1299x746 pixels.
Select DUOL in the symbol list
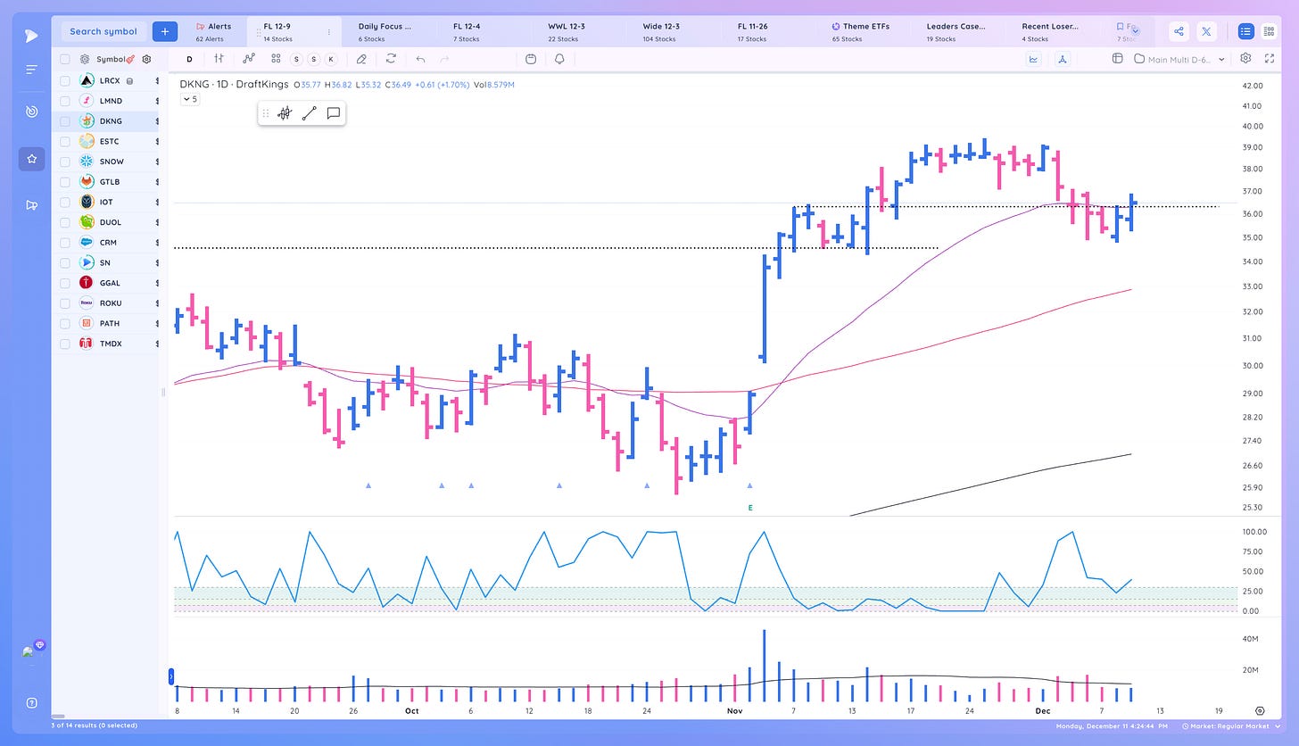pyautogui.click(x=105, y=222)
